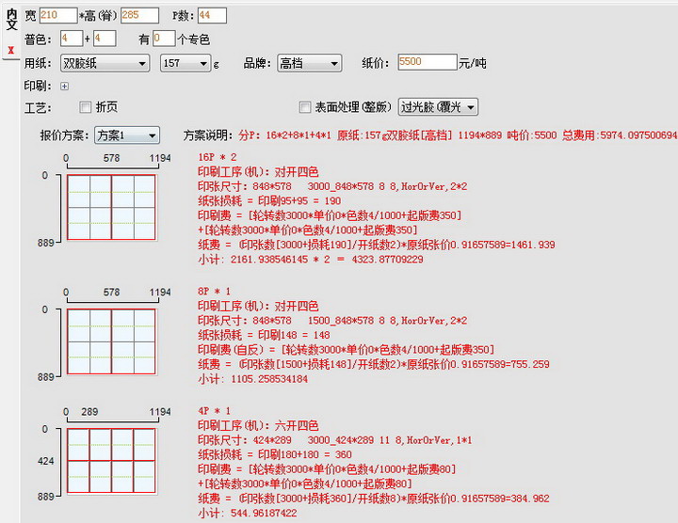
Task: Click the 4P * 1 imposition diagram
Action: pyautogui.click(x=111, y=461)
